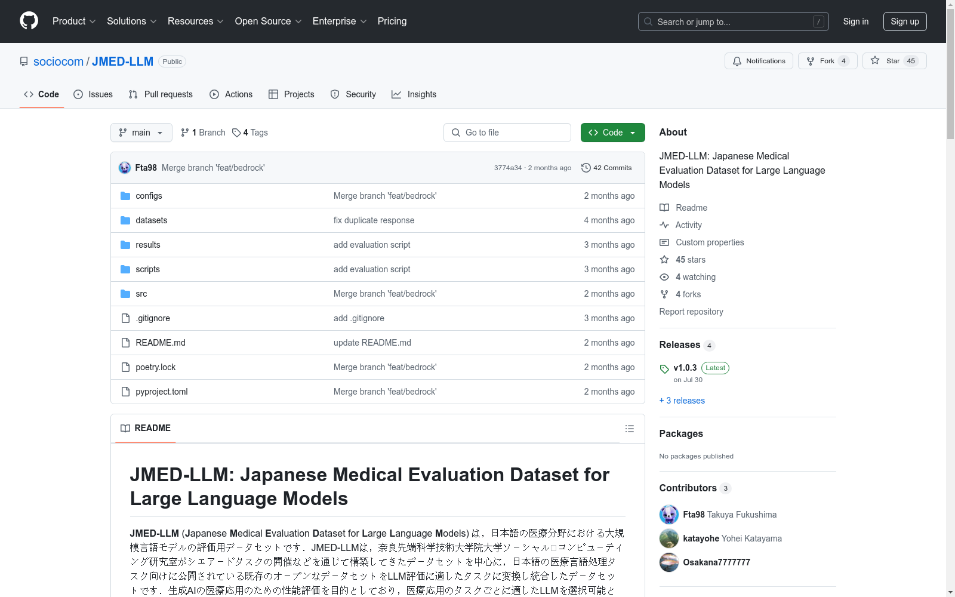Click the Sign up button
This screenshot has height=597, width=955.
905,21
